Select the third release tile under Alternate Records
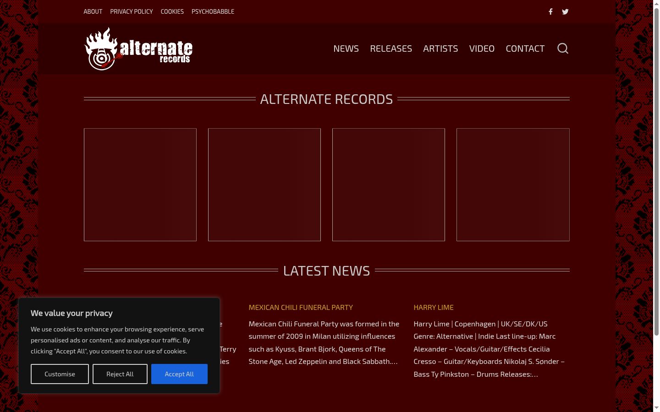Image resolution: width=660 pixels, height=412 pixels. [x=389, y=184]
